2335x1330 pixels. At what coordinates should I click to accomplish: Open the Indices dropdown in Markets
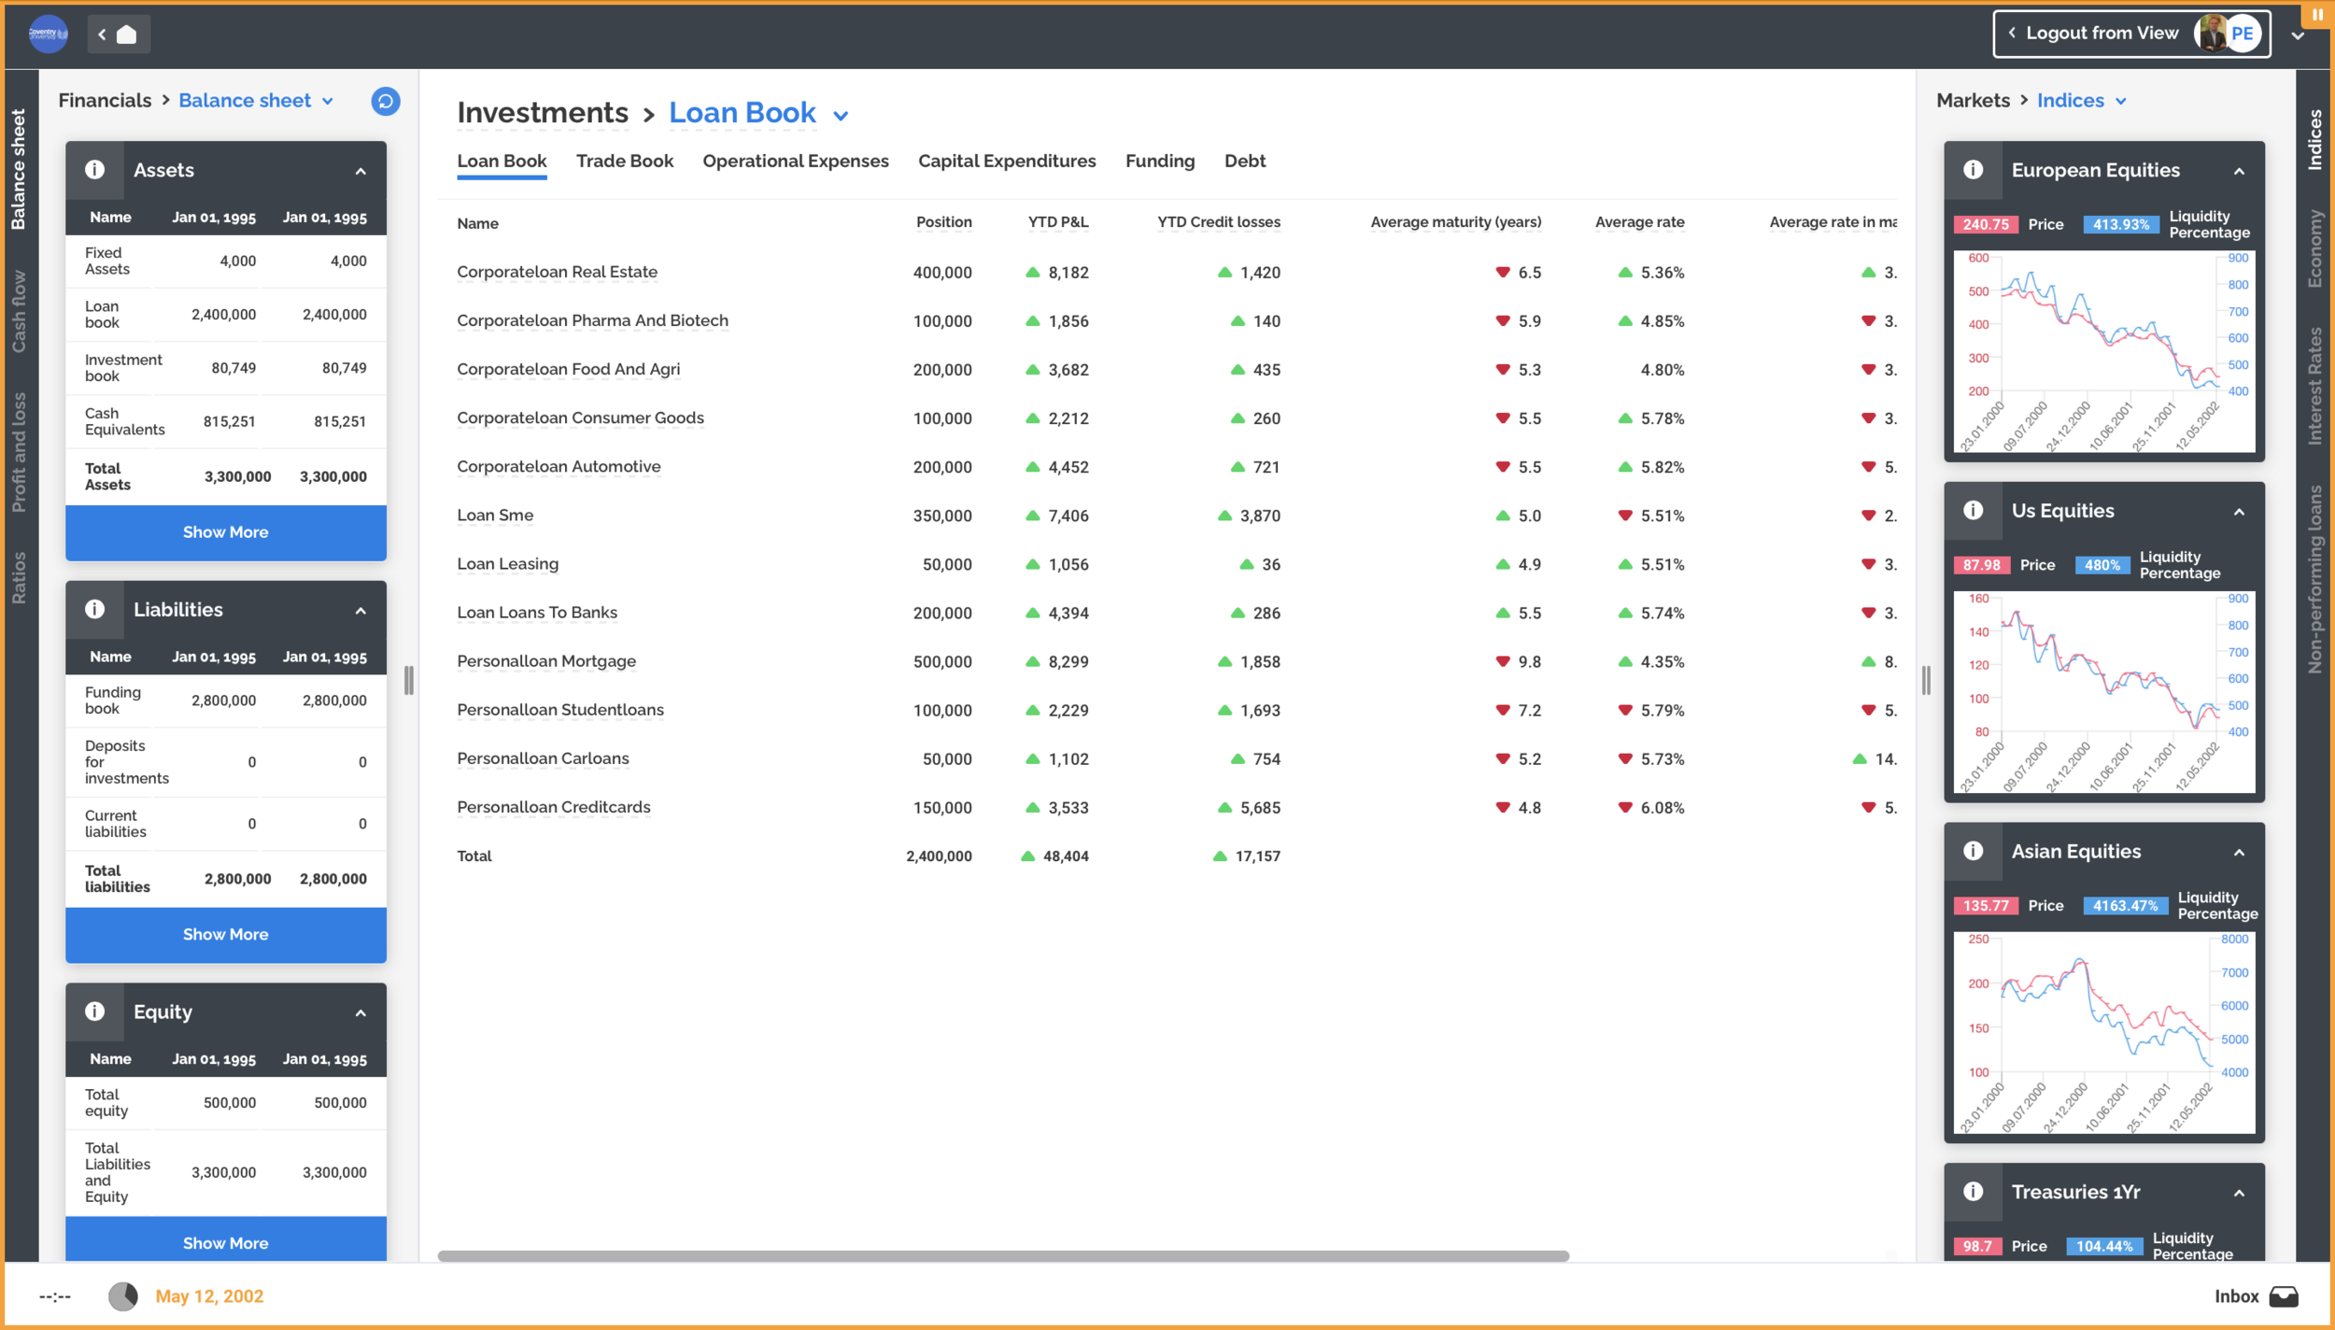[2121, 101]
